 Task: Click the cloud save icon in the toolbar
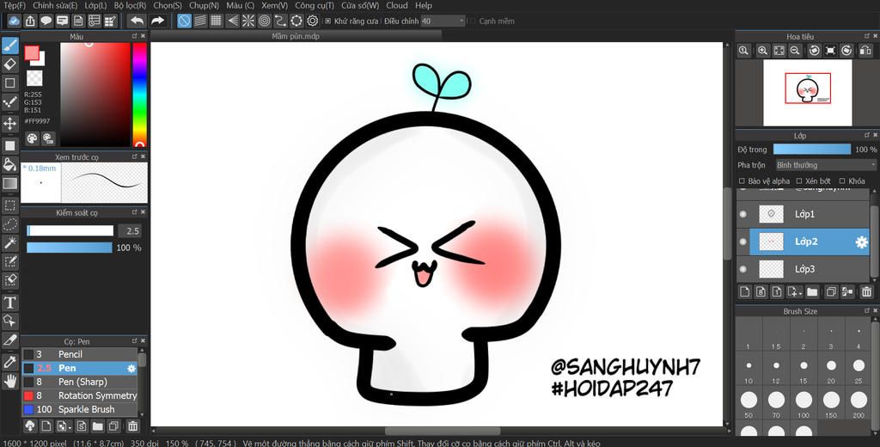click(14, 21)
